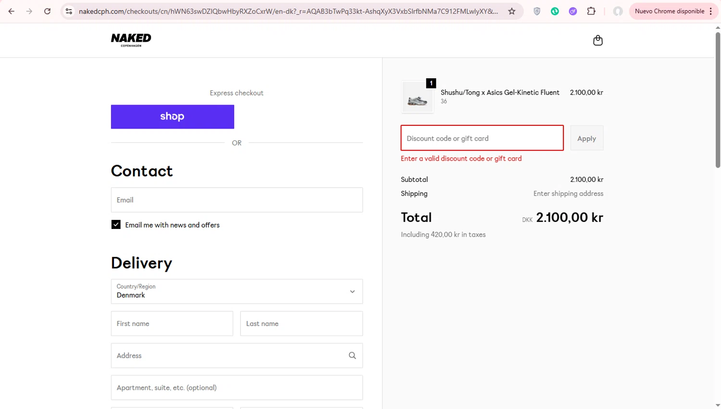721x409 pixels.
Task: Open the green circular extension icon
Action: 555,11
